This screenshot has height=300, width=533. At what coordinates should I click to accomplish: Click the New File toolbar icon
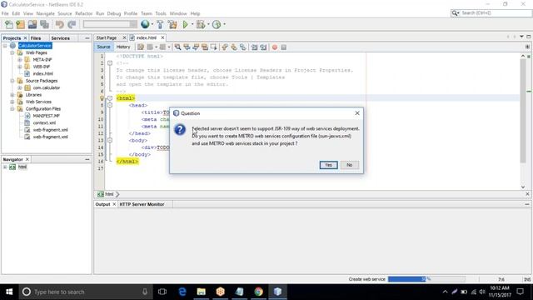9,24
